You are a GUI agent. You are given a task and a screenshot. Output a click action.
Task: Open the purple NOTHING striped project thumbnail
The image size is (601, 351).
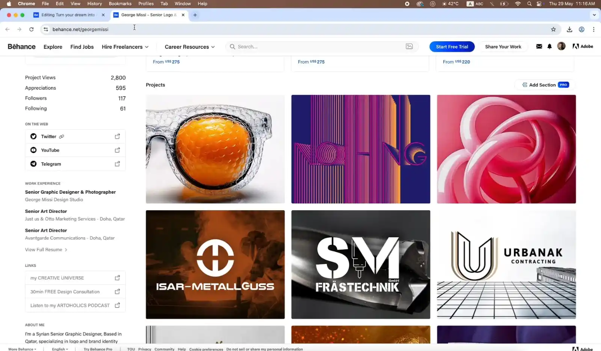point(361,149)
